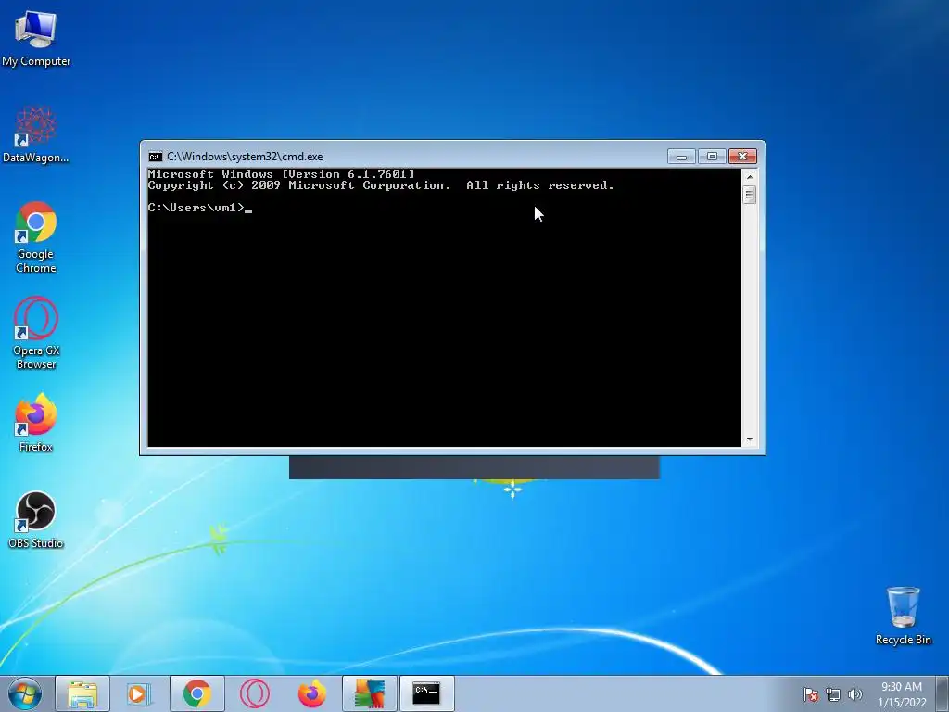Open the Windows Start menu orb
Image resolution: width=949 pixels, height=712 pixels.
pos(25,693)
